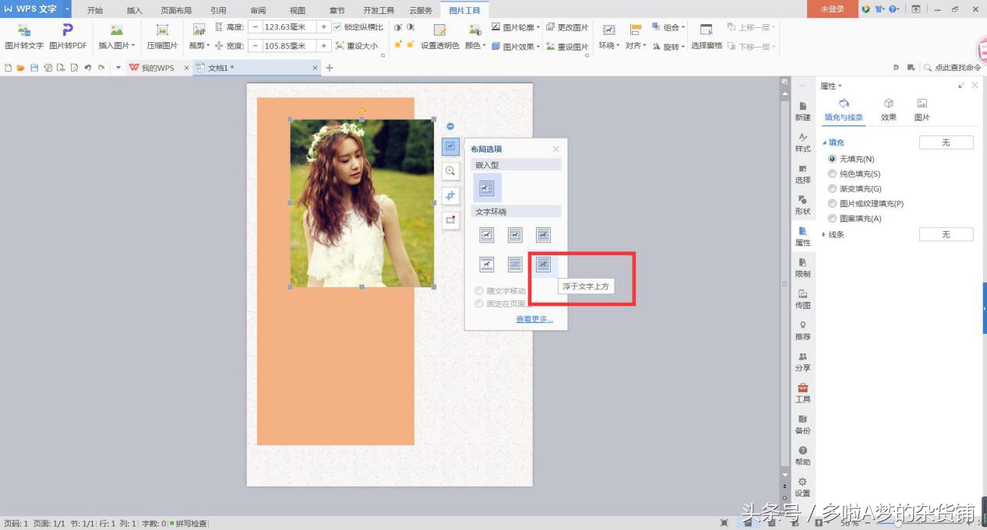Select 渐变填充(G) fill option

pyautogui.click(x=832, y=188)
